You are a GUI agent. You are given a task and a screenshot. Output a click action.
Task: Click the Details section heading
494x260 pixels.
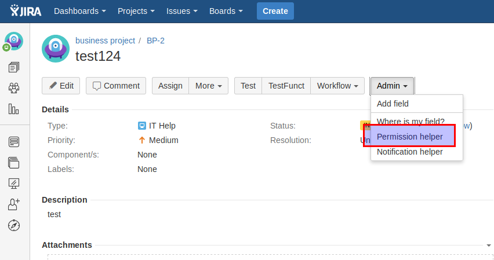coord(55,109)
